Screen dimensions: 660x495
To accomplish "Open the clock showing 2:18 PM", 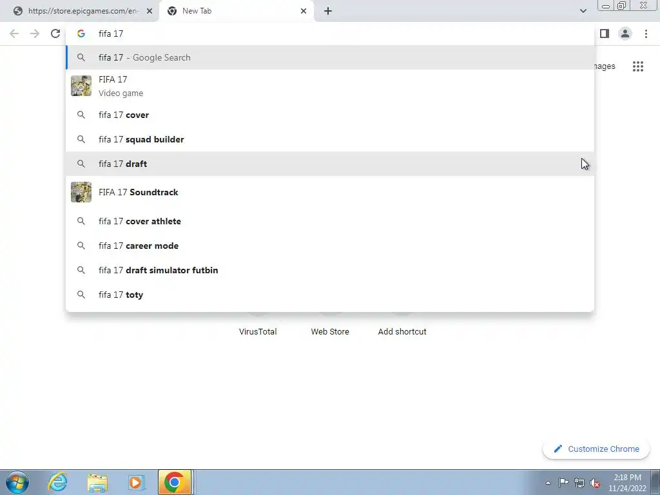I will pos(627,483).
